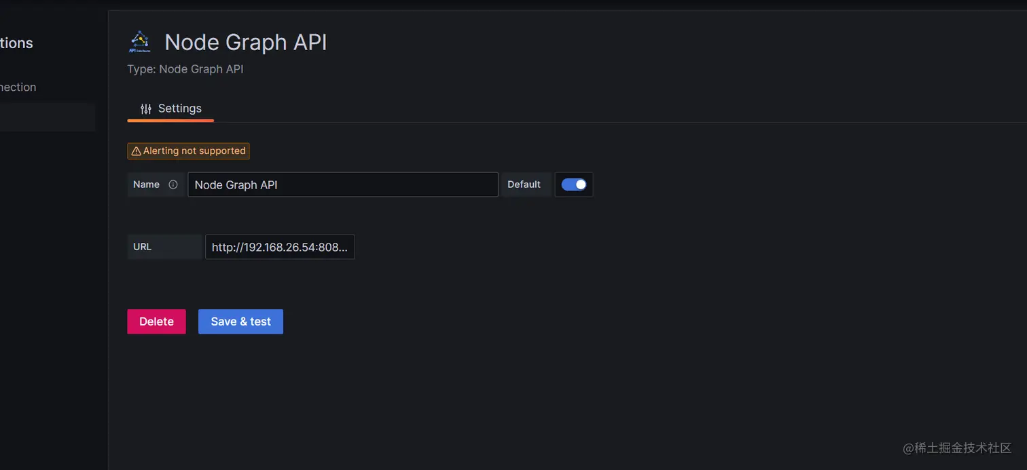Click the Node Graph API page title
This screenshot has height=470, width=1027.
(x=246, y=42)
